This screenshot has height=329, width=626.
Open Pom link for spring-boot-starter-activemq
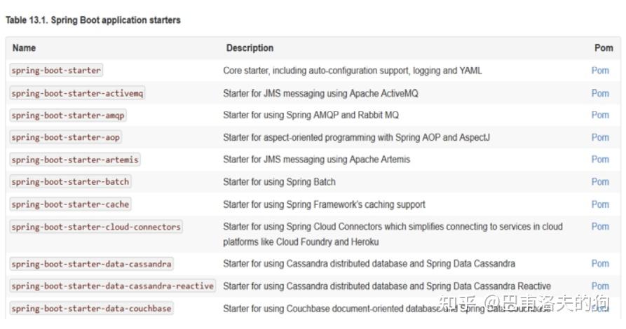coord(600,93)
